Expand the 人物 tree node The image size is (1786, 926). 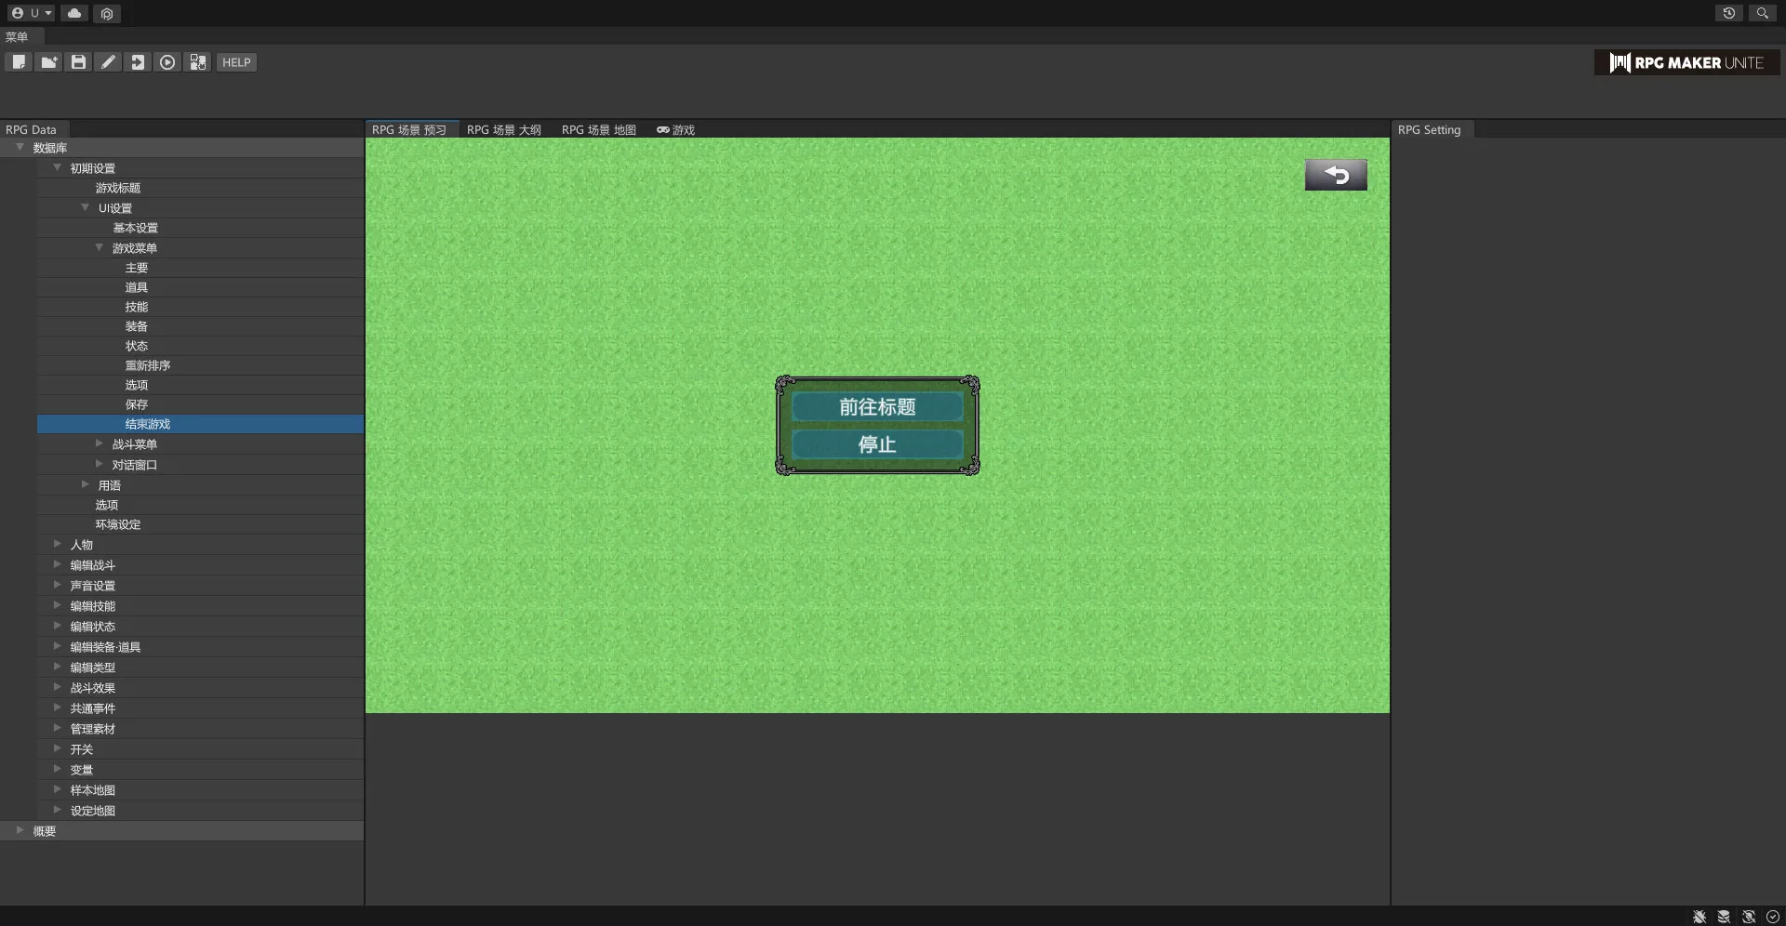click(x=58, y=545)
